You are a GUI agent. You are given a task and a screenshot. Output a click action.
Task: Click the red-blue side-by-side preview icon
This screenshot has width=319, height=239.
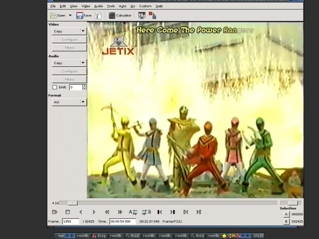click(152, 15)
